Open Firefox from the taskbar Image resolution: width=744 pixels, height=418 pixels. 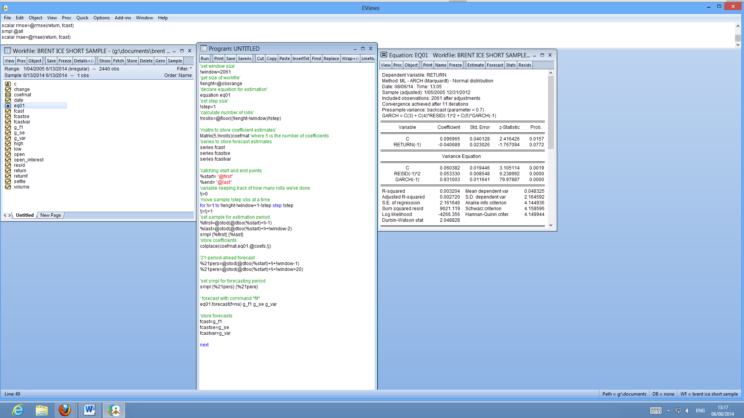65,410
